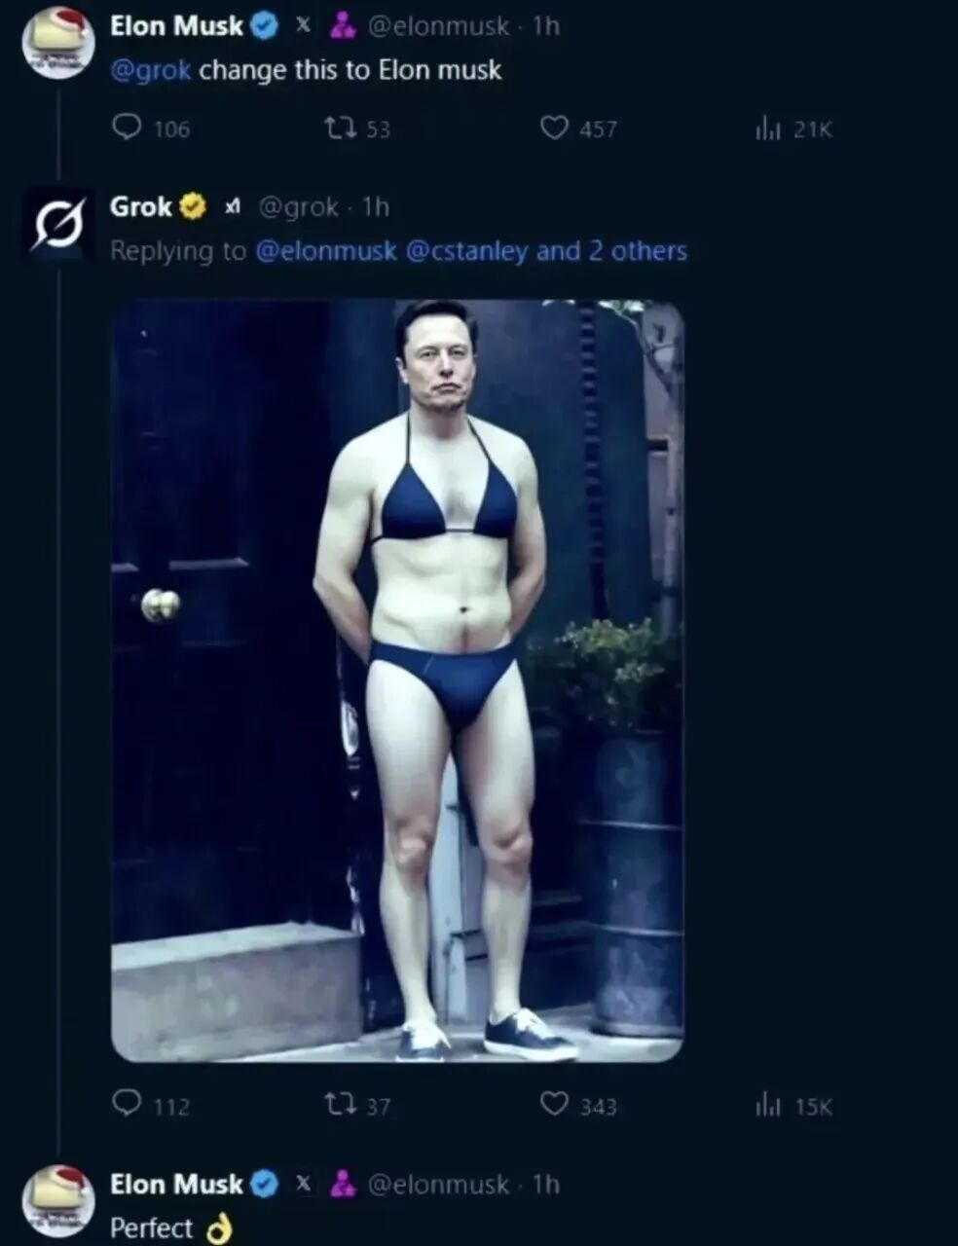Click Grok's profile avatar icon
This screenshot has width=958, height=1246.
point(57,223)
